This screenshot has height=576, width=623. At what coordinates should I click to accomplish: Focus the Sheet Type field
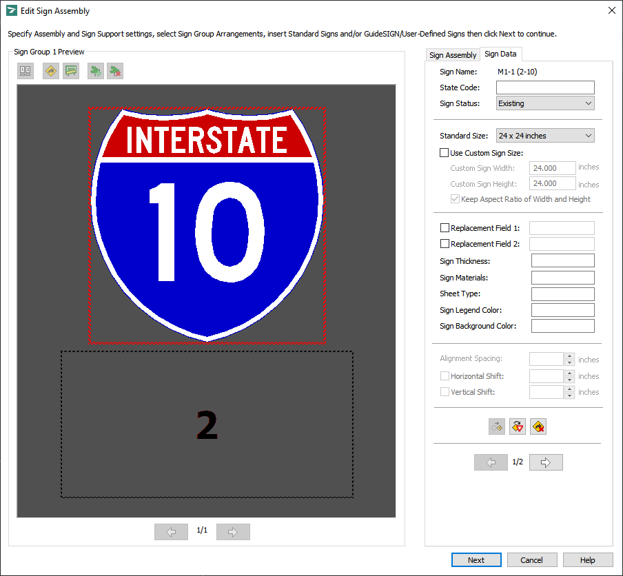(x=562, y=294)
